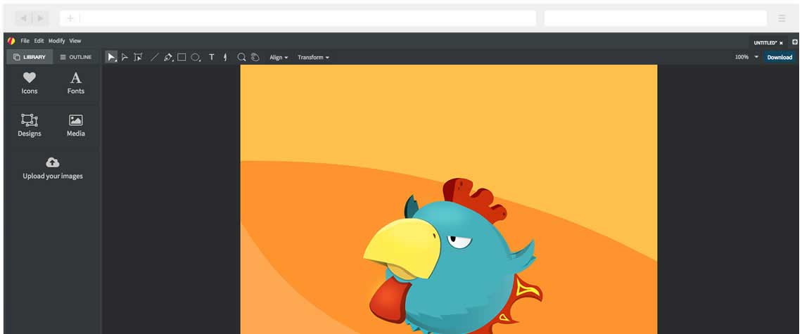Open the Transform dropdown

pos(313,57)
